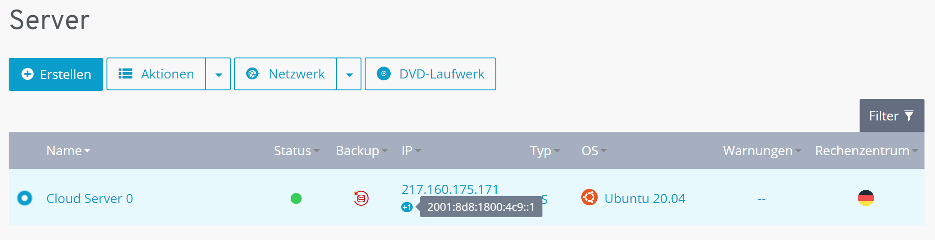The width and height of the screenshot is (935, 240).
Task: Click the Erstellen button to create server
Action: tap(56, 74)
